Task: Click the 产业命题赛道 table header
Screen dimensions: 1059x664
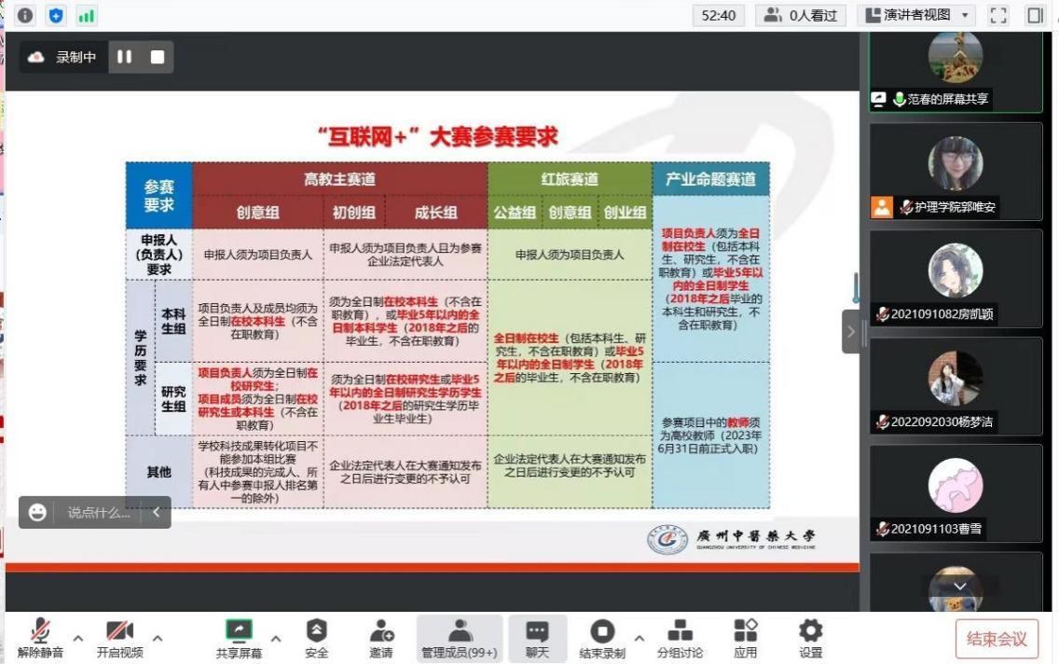Action: click(x=710, y=179)
